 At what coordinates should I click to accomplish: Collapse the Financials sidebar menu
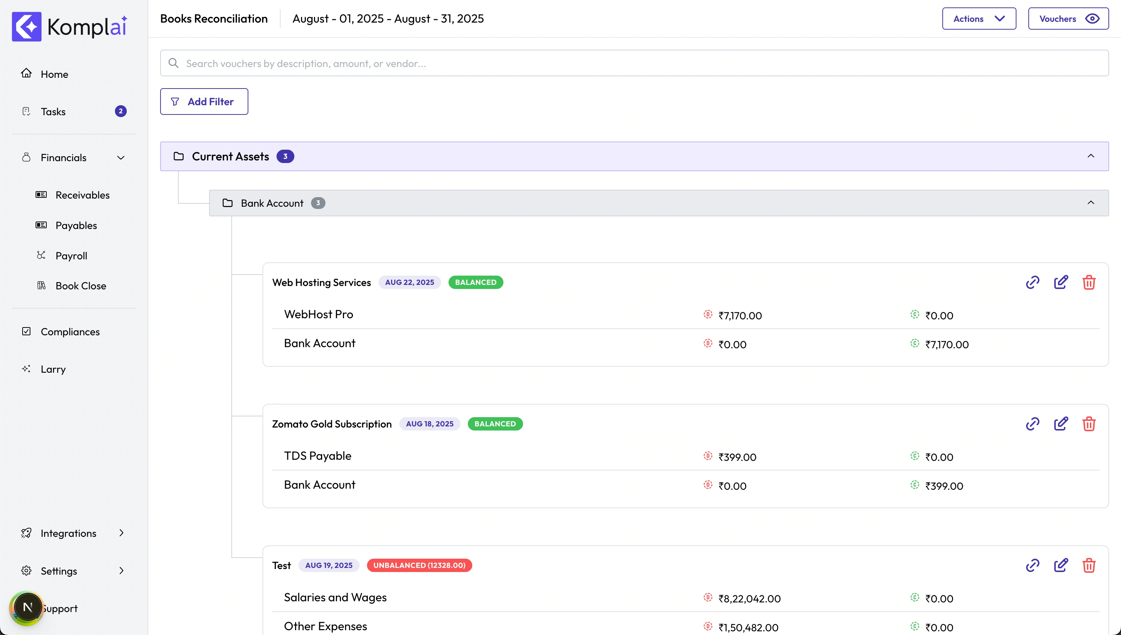[x=121, y=158]
